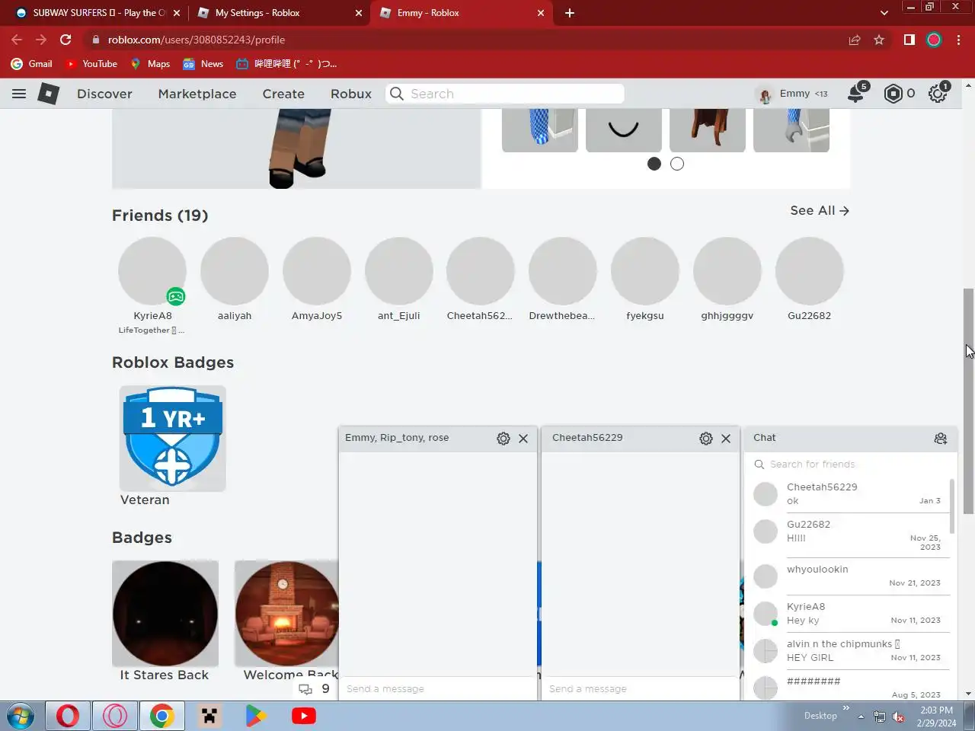
Task: Click Search for friends field in Chat
Action: pyautogui.click(x=850, y=464)
